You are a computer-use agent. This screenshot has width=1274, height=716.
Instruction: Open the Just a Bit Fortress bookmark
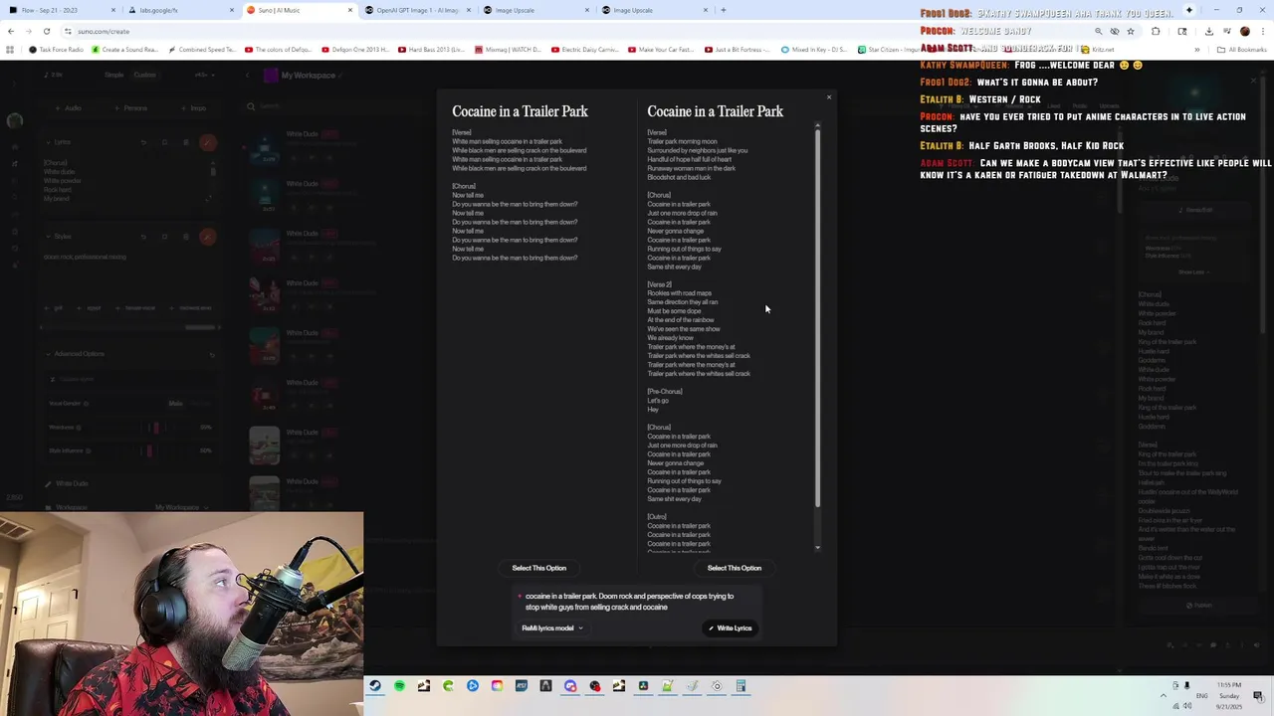coord(739,50)
